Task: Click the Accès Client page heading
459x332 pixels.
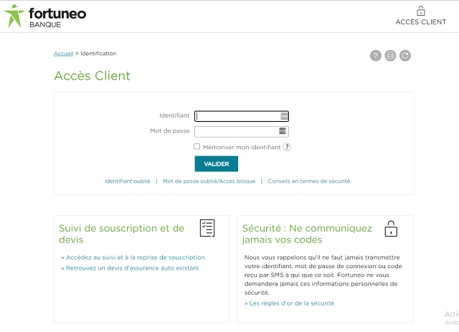Action: coord(93,76)
